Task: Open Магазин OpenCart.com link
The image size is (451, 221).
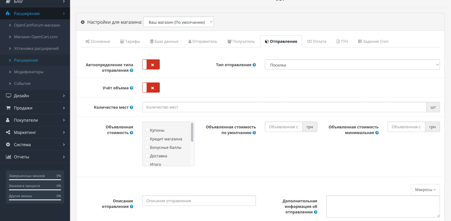Action: point(36,37)
